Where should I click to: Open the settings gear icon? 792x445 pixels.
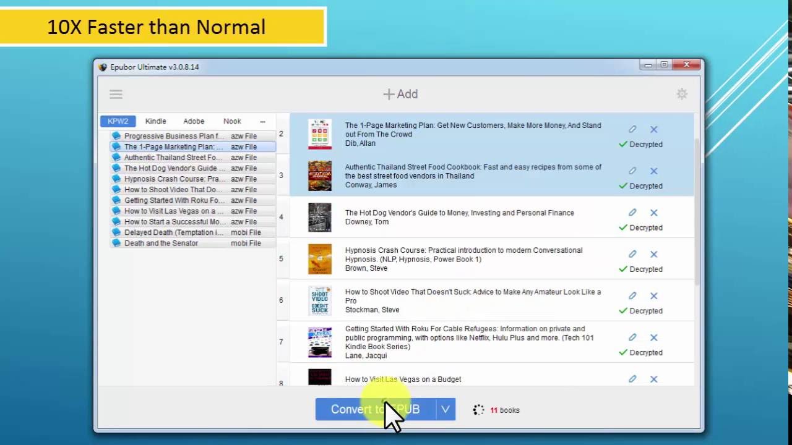pyautogui.click(x=682, y=94)
